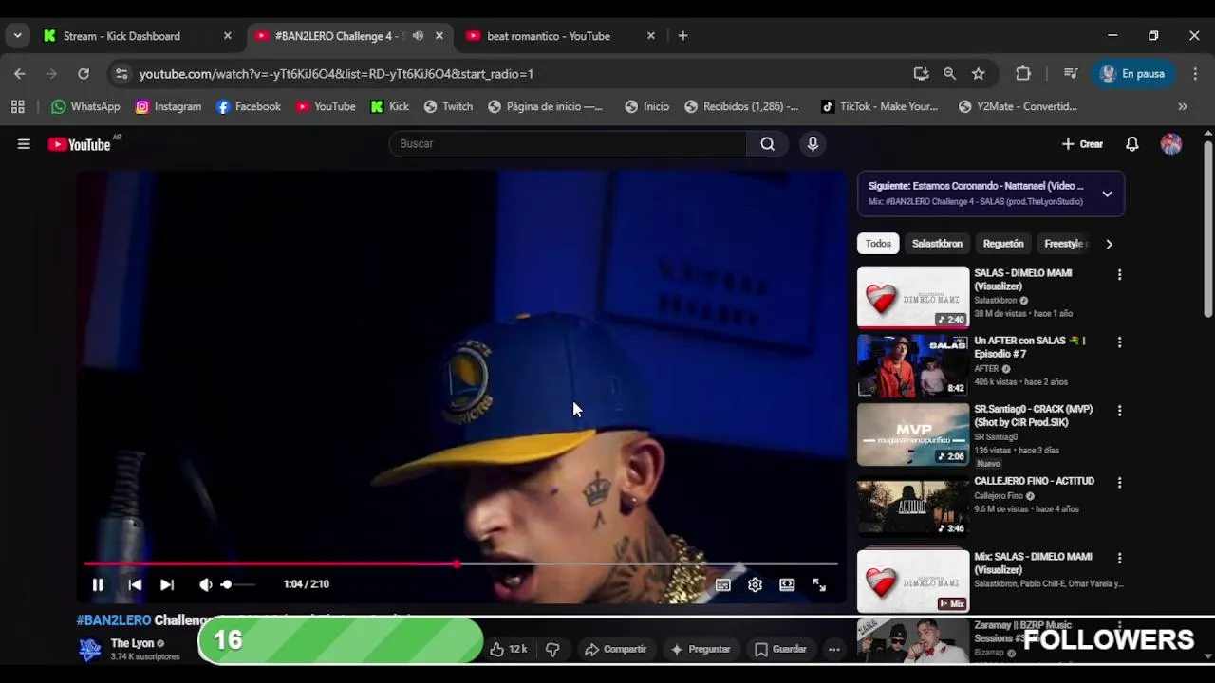This screenshot has height=683, width=1215.
Task: Dislike the video
Action: [552, 649]
